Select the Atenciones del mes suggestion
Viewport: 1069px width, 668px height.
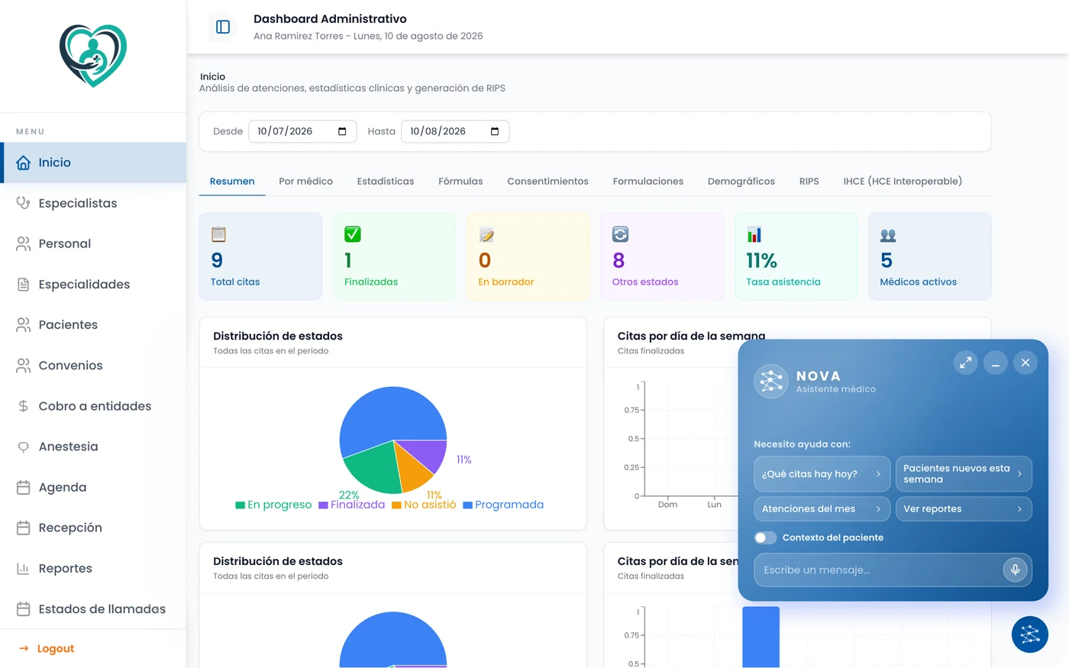click(822, 509)
